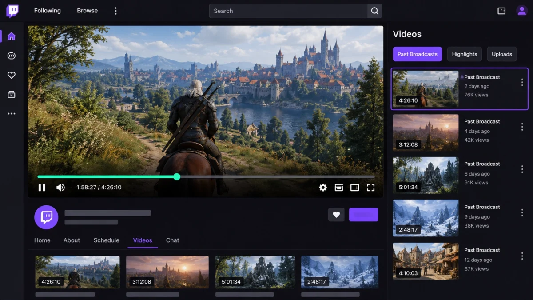This screenshot has width=533, height=300.
Task: Go to Home in left sidebar
Action: tap(12, 36)
